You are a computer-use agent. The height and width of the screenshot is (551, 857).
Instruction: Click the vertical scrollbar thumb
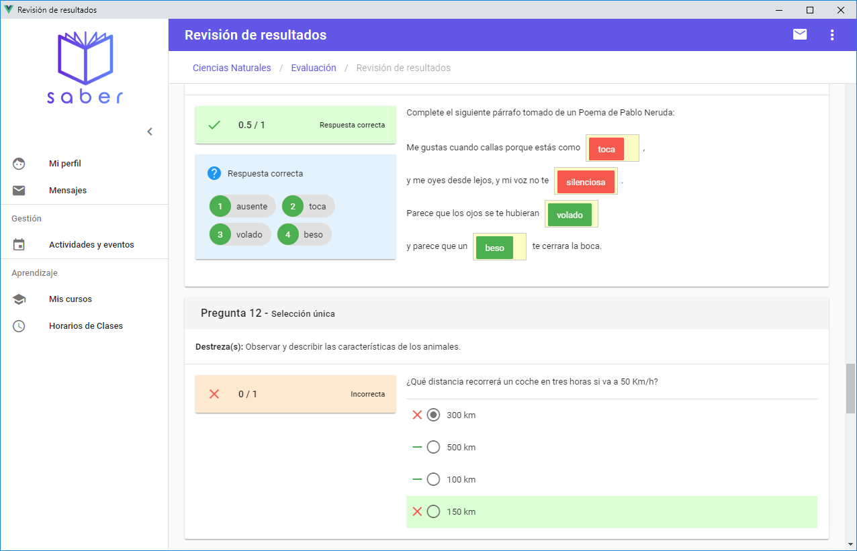coord(851,389)
